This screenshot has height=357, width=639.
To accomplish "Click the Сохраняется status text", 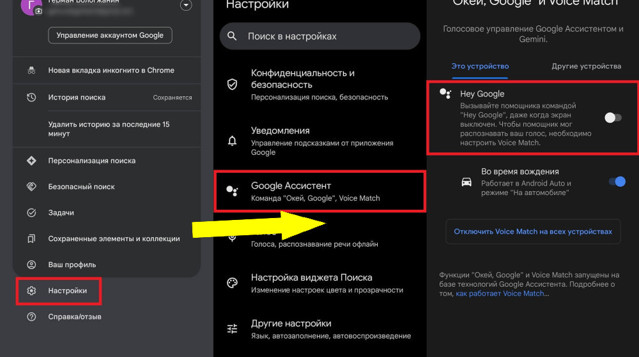I will click(x=173, y=98).
